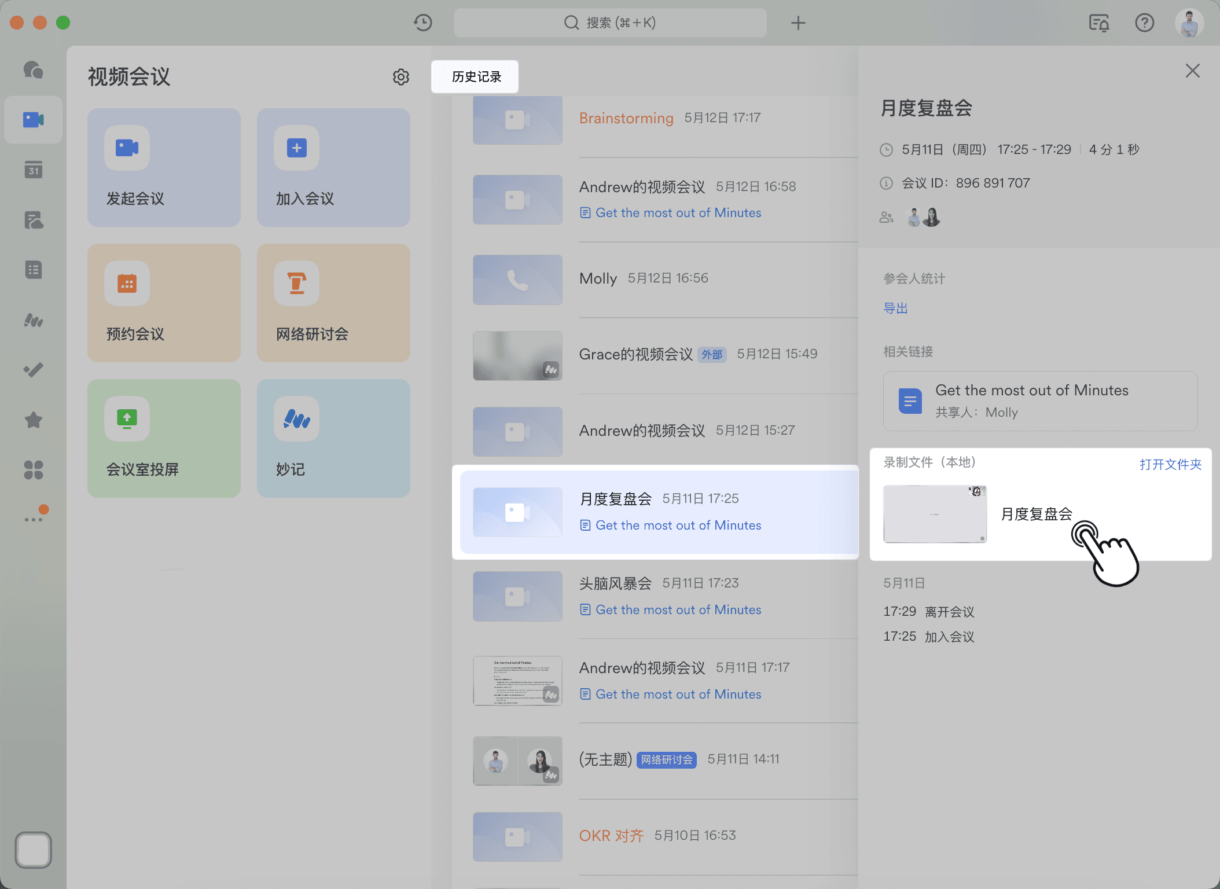Click thumbnail of Andrew's 17:17 meeting
The height and width of the screenshot is (889, 1220).
click(517, 681)
